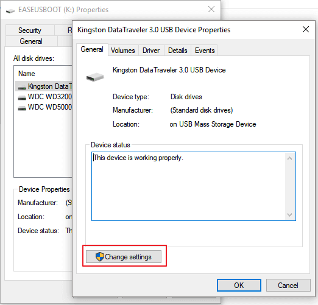Screen dimensions: 318x305
Task: Click the Change settings button
Action: pos(124,257)
